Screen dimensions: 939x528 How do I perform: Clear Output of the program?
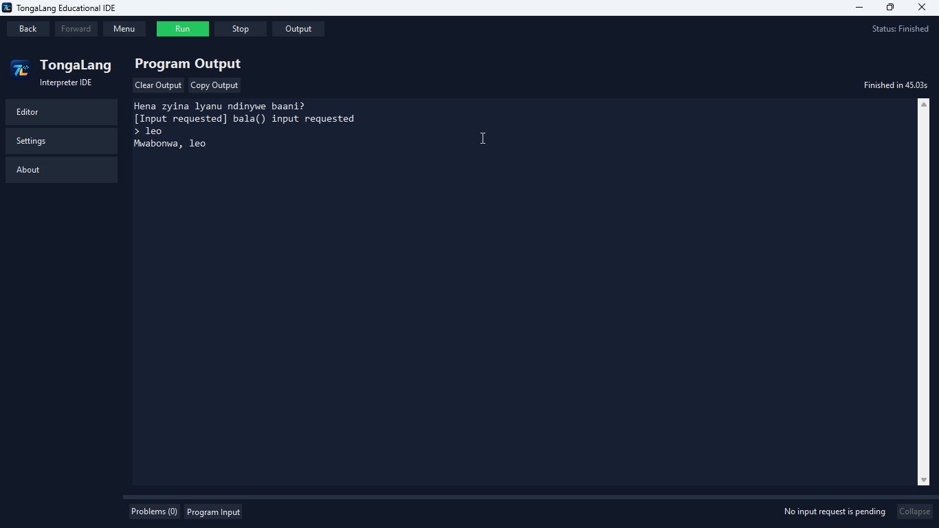(158, 85)
